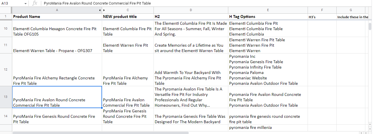Select row 12 header
373x134 pixels.
(6, 70)
